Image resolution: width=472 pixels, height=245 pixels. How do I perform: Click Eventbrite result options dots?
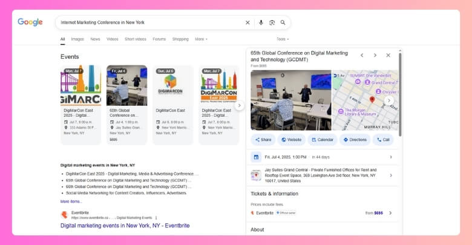pyautogui.click(x=156, y=218)
